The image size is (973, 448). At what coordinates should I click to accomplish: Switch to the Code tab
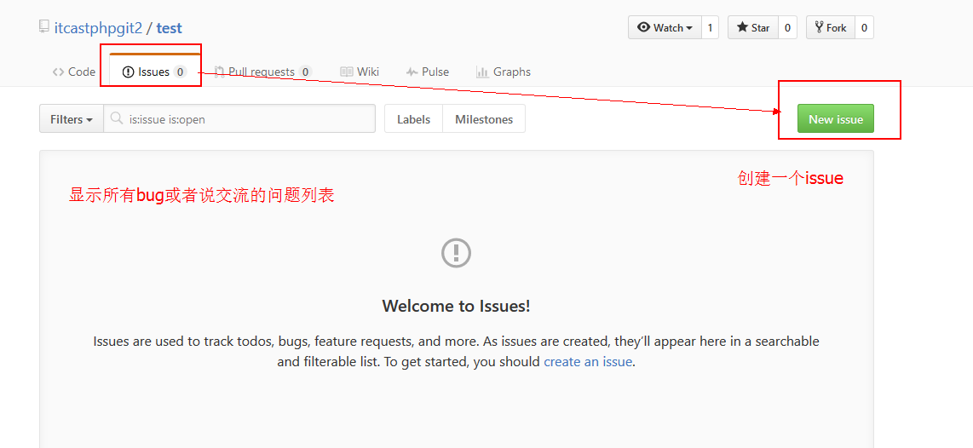tap(74, 72)
